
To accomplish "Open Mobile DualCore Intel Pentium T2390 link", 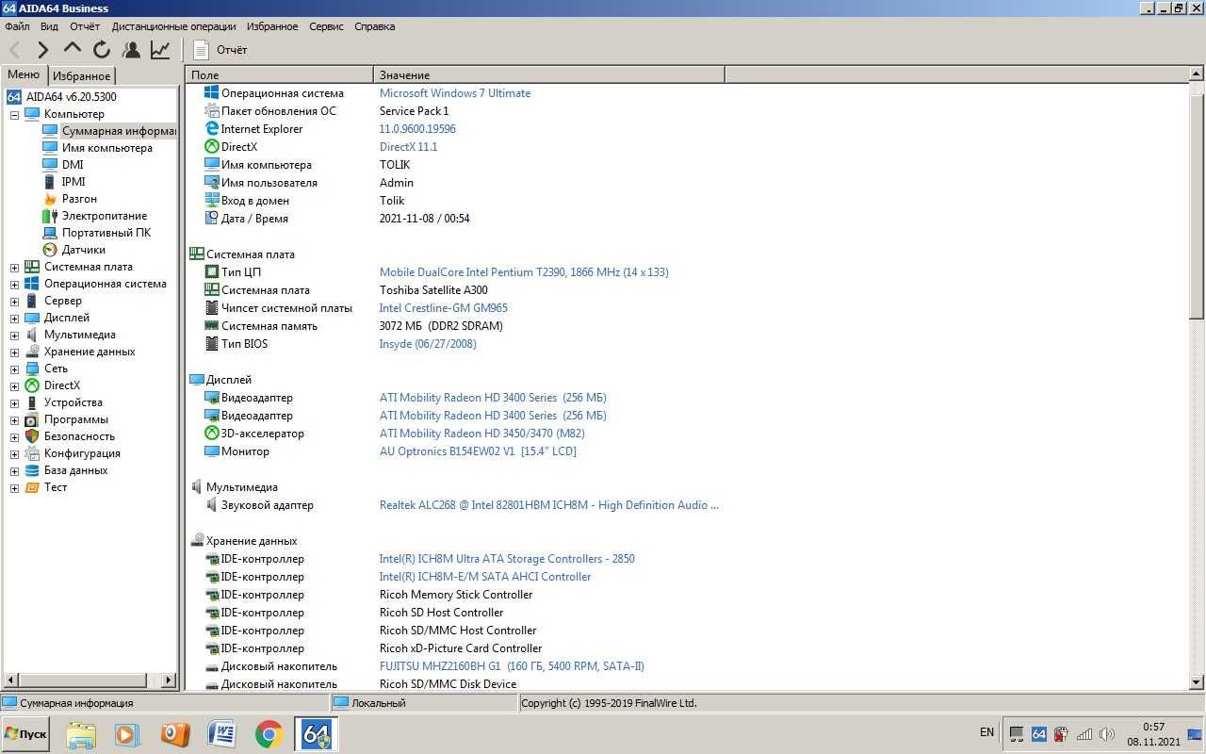I will pos(524,272).
